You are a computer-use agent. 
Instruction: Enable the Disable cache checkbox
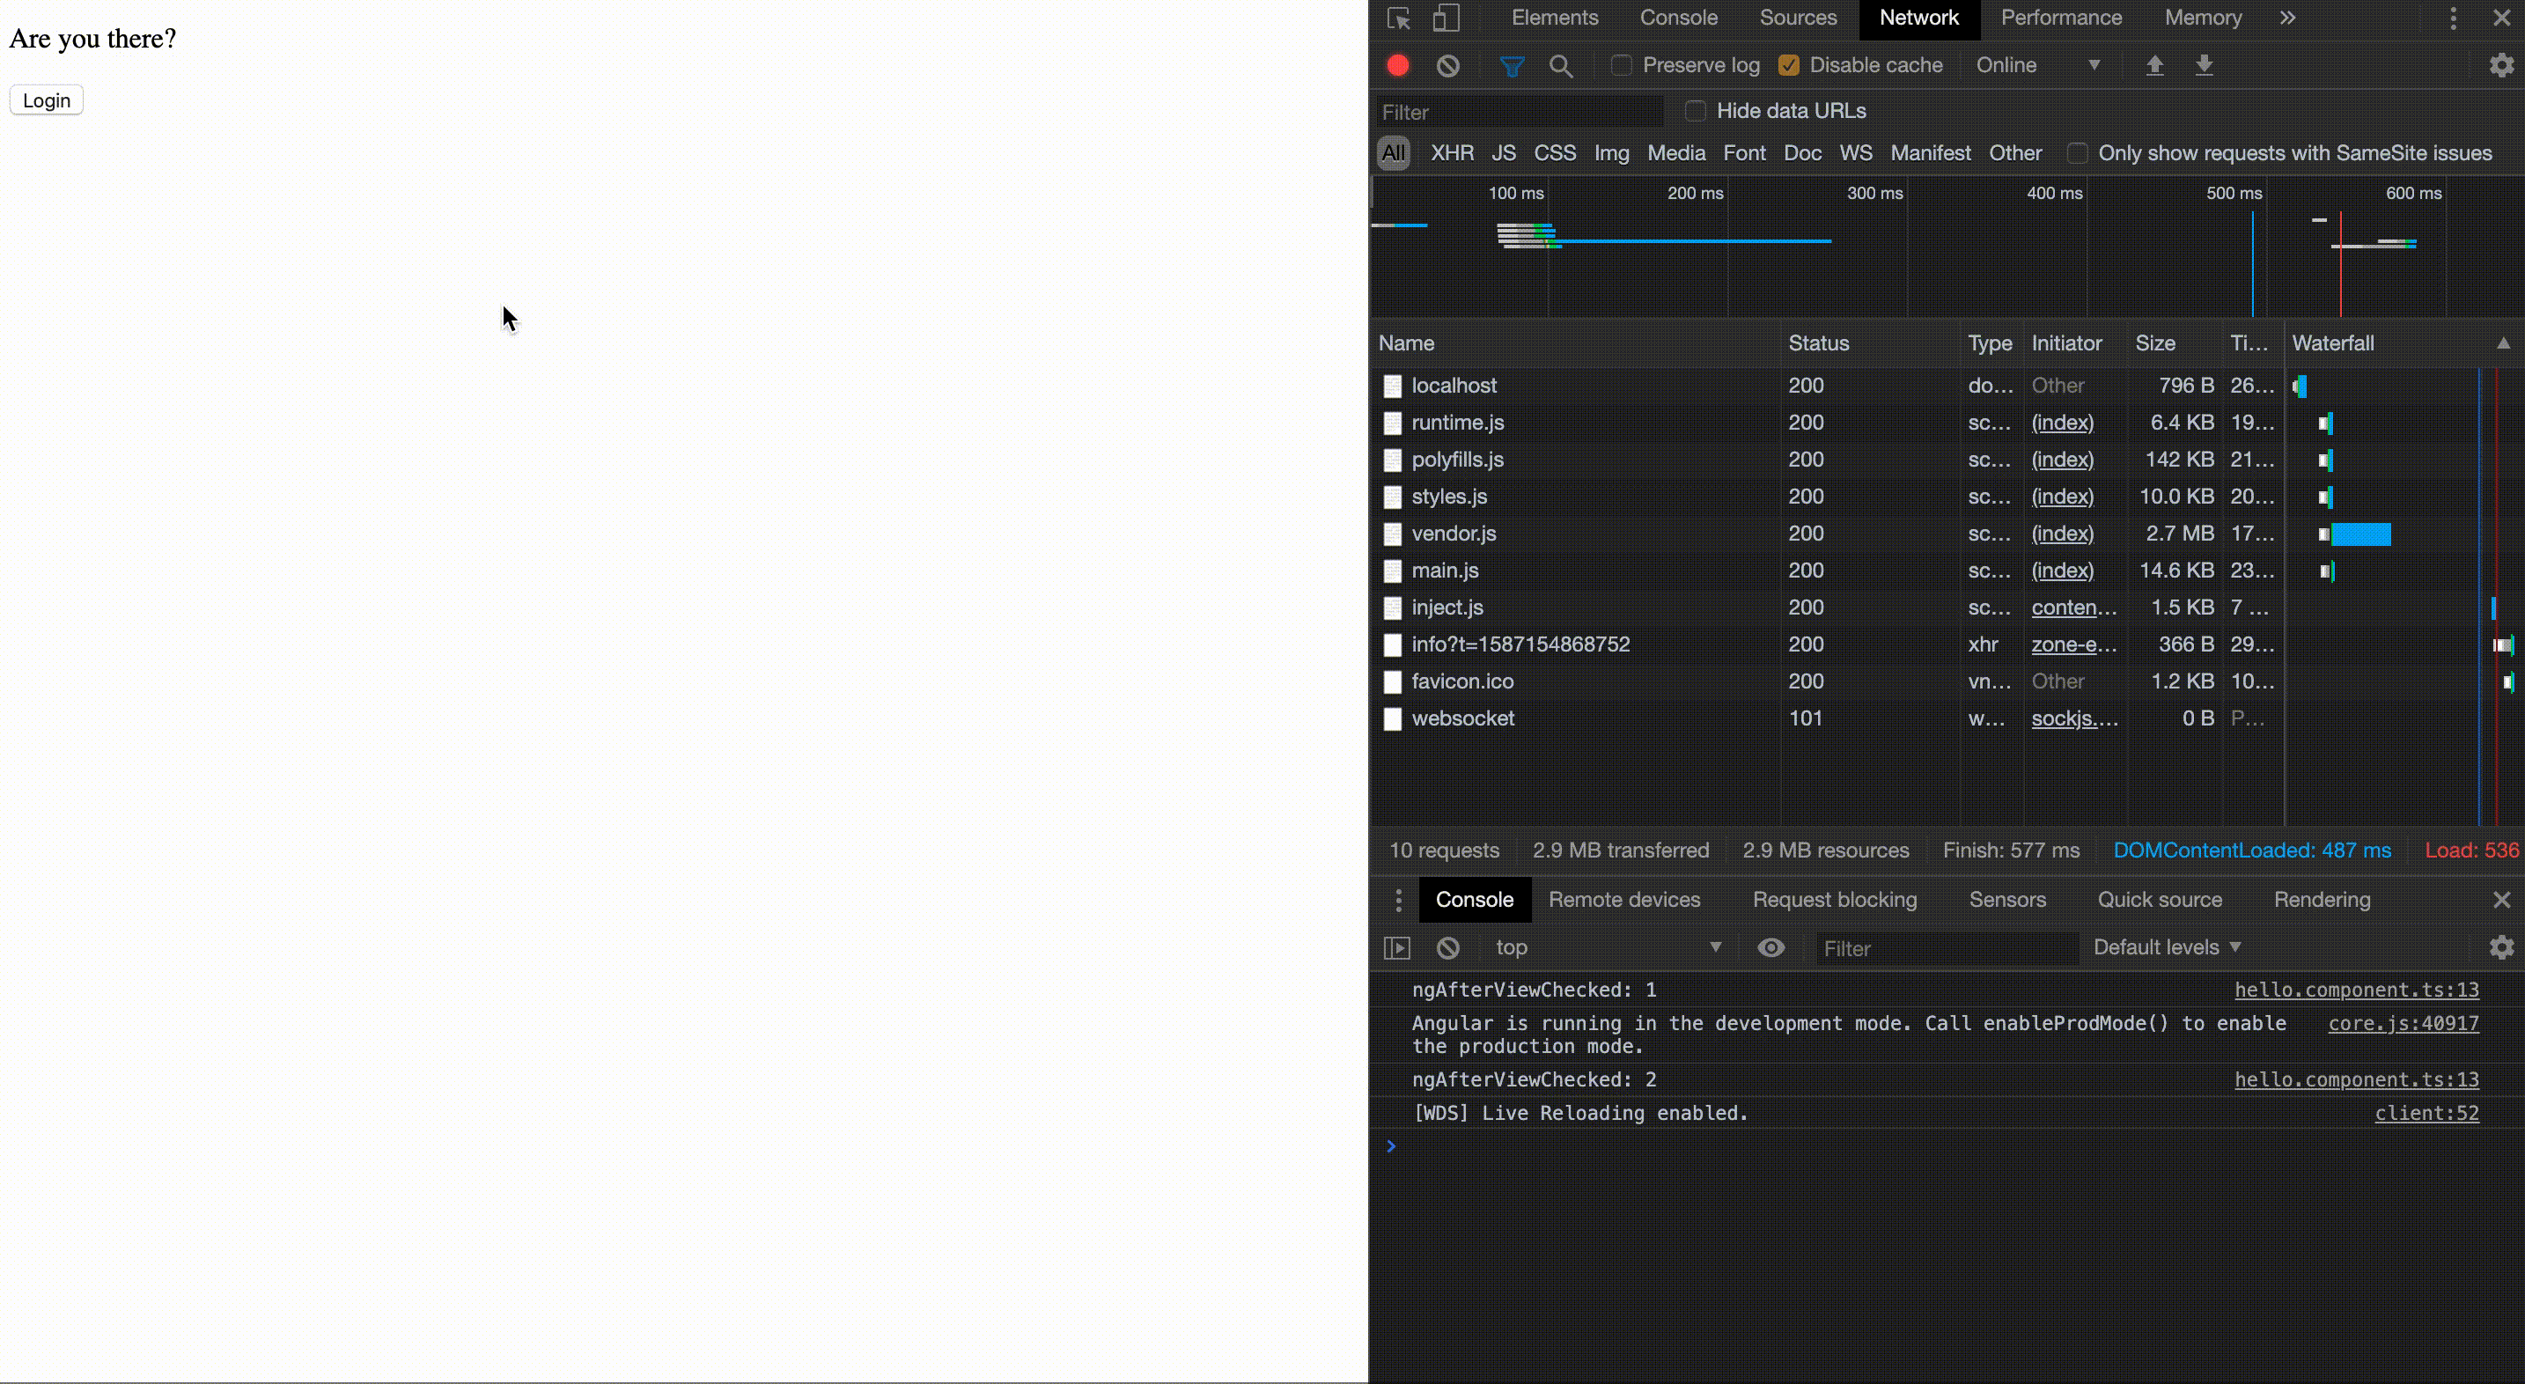tap(1791, 65)
